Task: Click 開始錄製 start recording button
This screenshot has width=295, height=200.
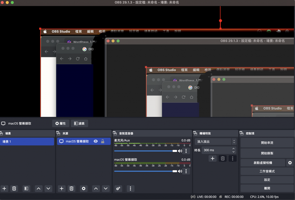Action: tap(267, 153)
